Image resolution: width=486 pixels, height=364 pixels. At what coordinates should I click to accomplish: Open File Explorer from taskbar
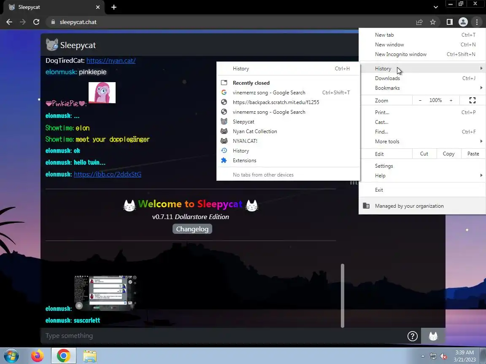click(x=90, y=356)
